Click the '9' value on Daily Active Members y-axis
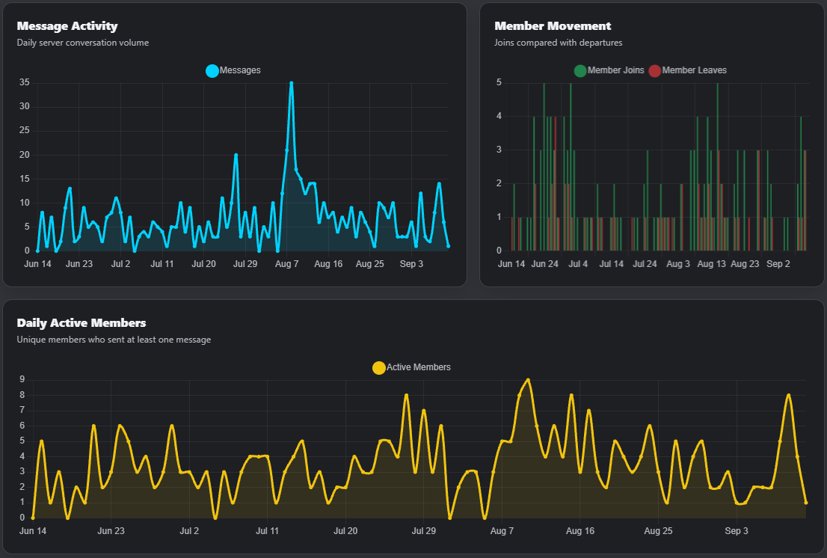 22,379
